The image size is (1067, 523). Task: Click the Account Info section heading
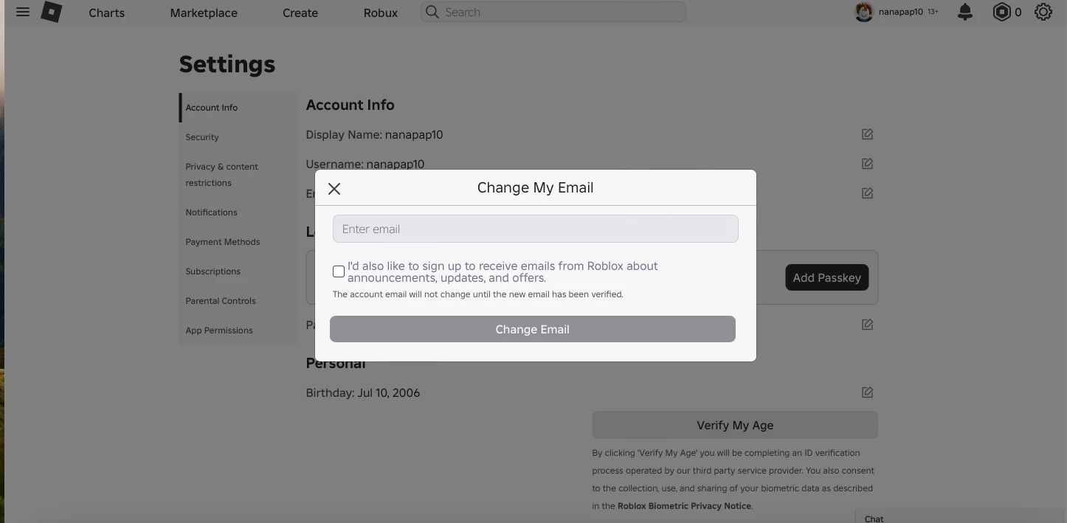350,105
